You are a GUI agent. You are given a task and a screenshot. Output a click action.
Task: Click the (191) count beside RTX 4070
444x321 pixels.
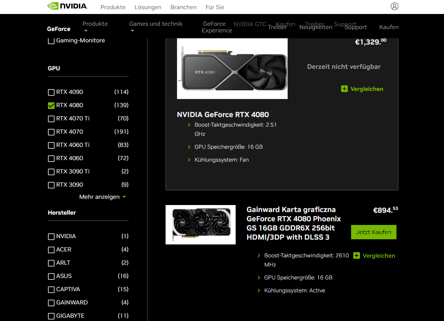tap(121, 132)
